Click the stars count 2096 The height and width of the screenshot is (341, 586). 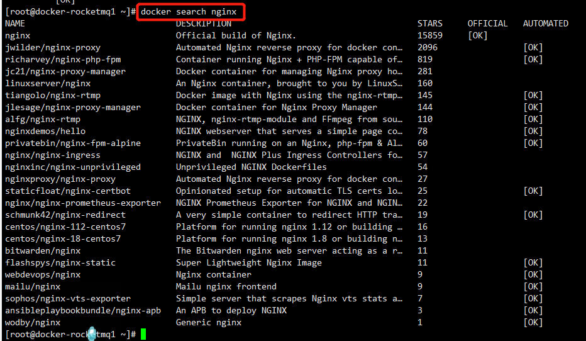coord(427,48)
